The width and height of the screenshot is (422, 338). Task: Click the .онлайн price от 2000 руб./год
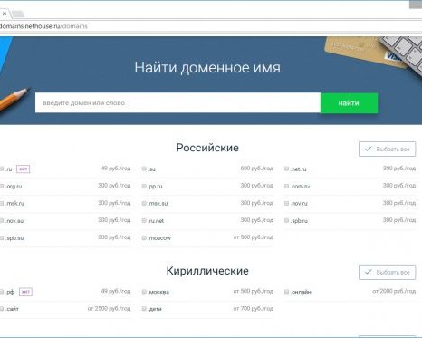coord(394,291)
